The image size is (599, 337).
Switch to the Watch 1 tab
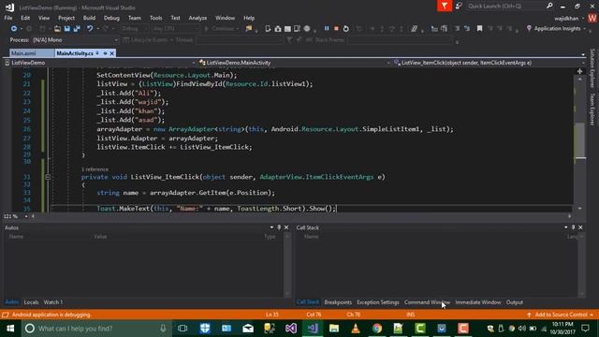coord(53,302)
